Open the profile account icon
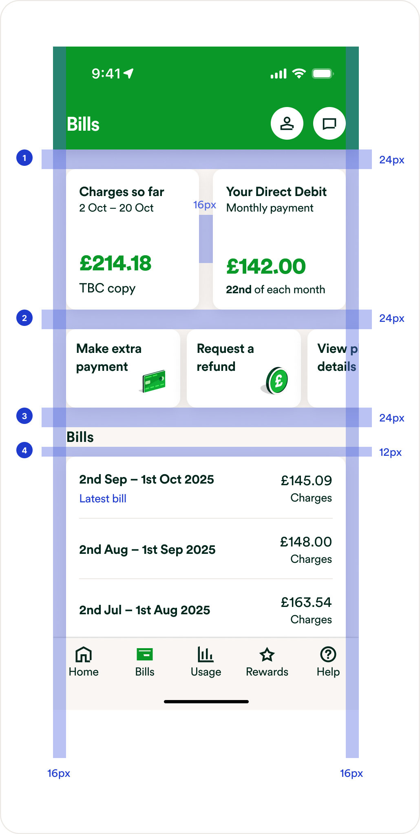The image size is (420, 834). (287, 123)
